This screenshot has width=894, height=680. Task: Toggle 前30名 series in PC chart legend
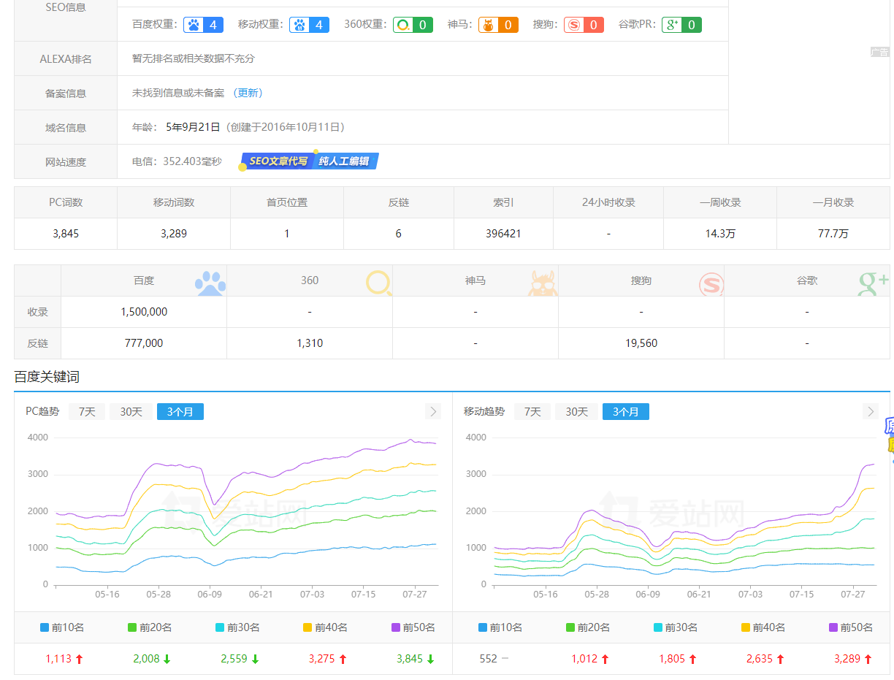237,627
